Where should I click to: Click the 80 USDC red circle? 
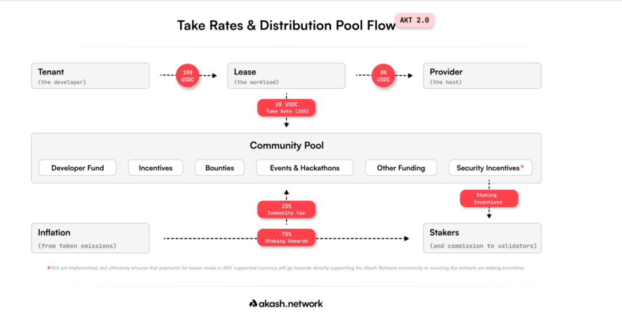pos(384,75)
